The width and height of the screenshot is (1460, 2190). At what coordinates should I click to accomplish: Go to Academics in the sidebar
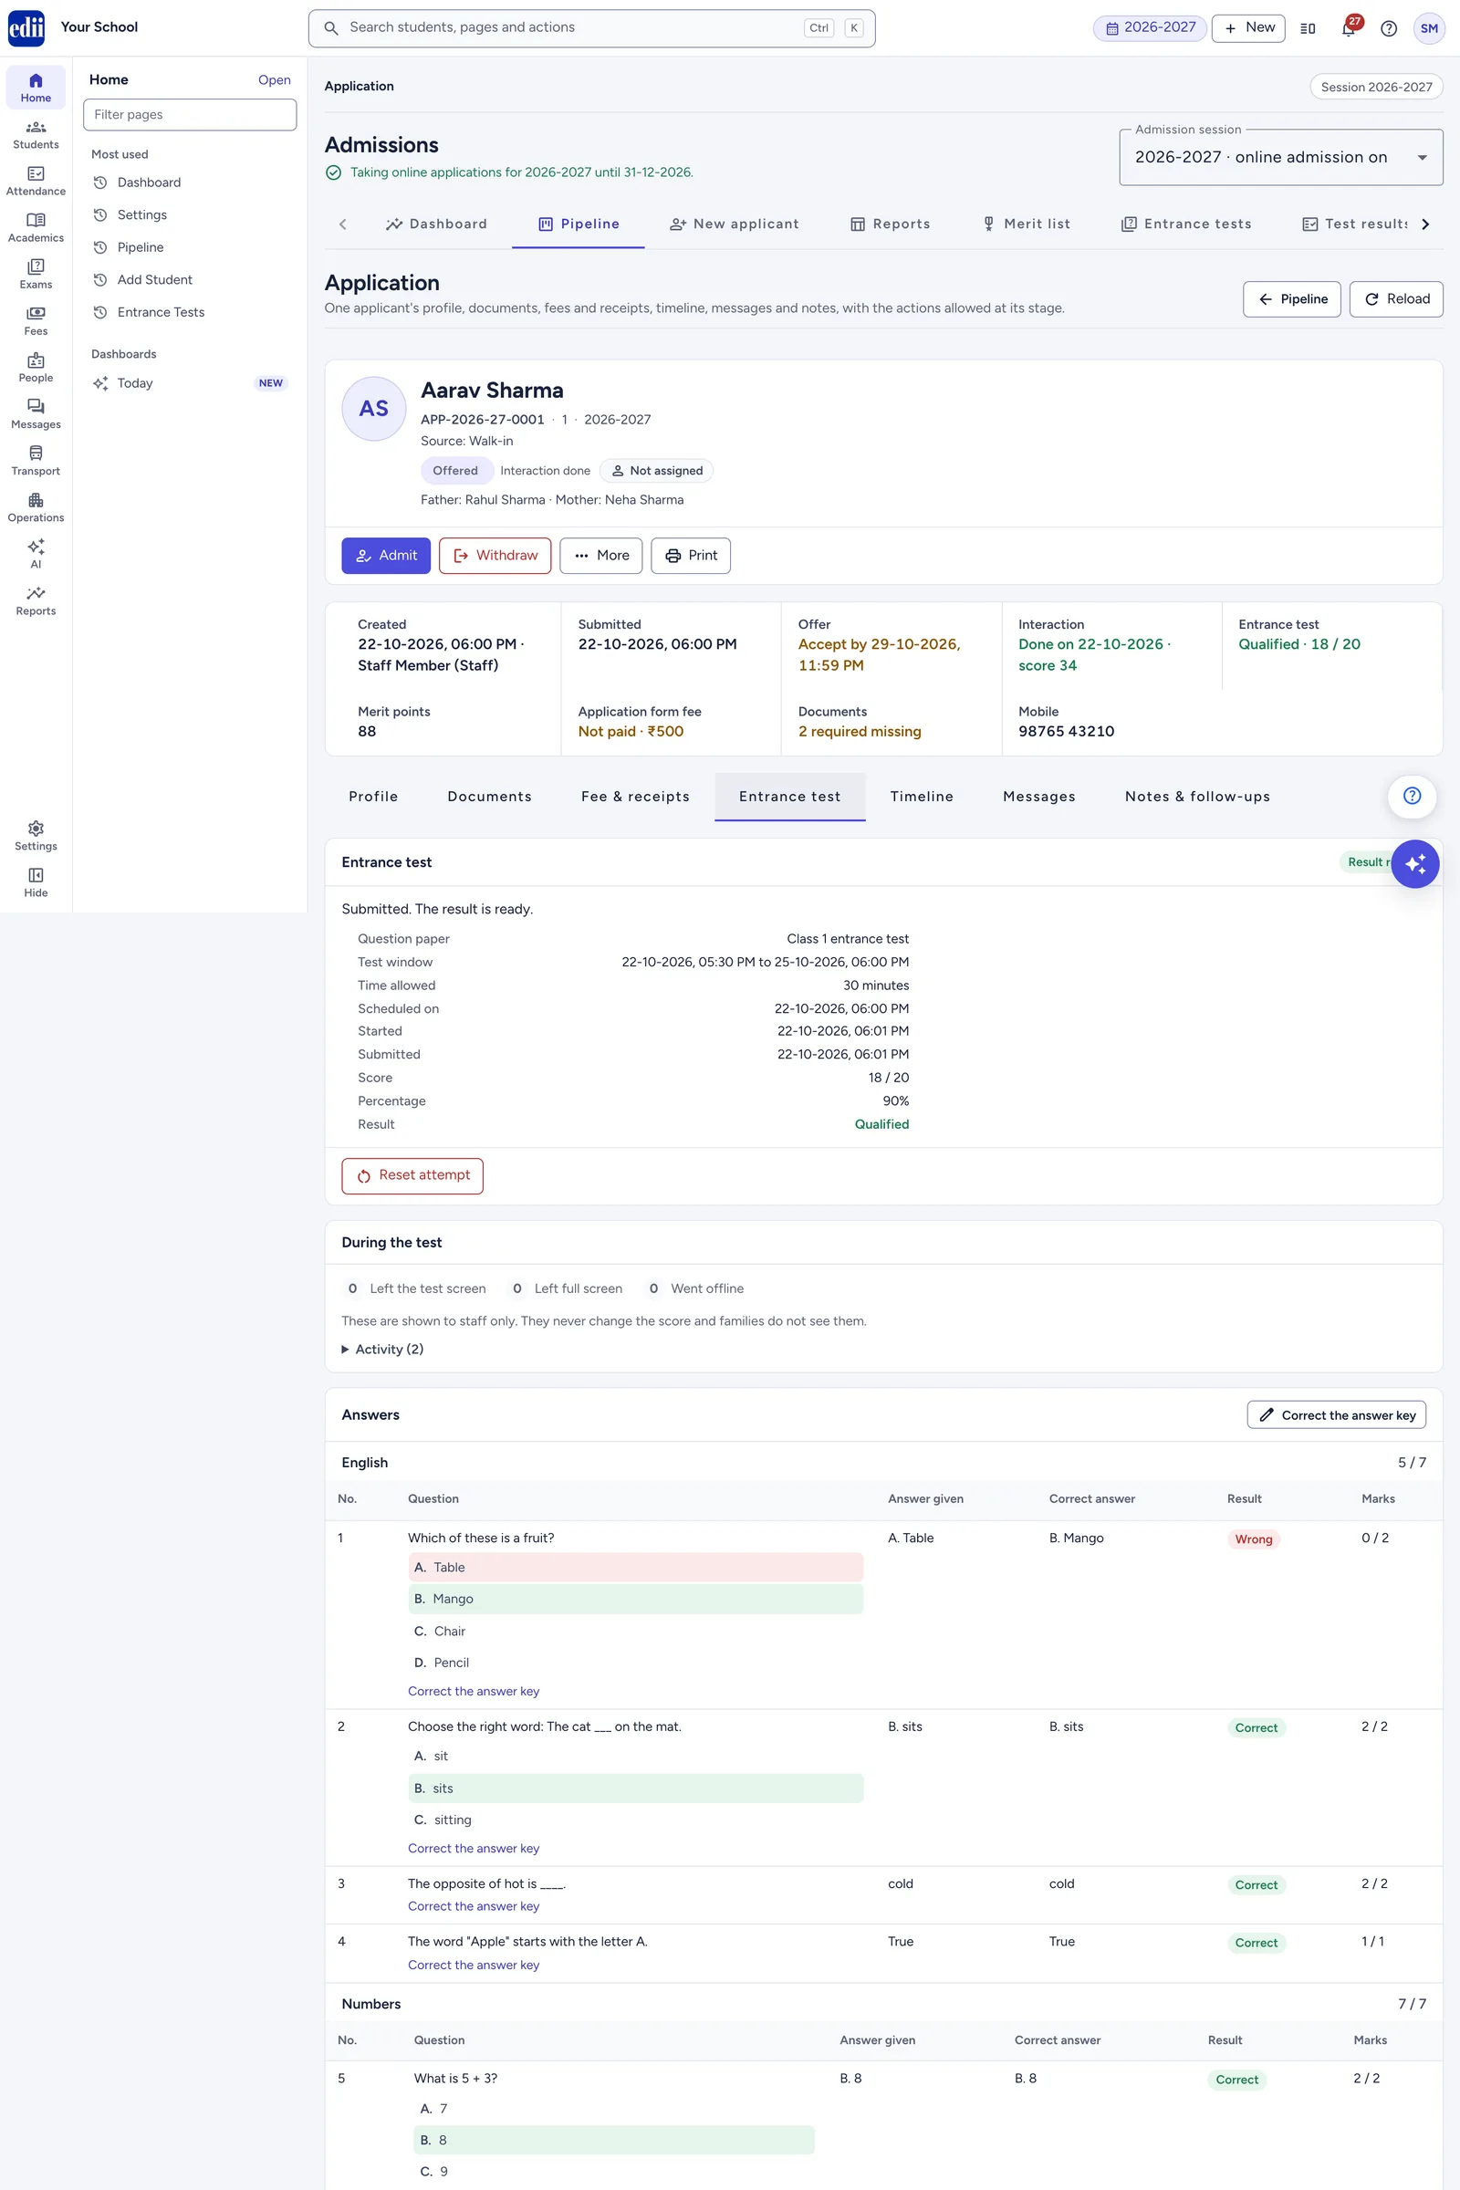tap(36, 227)
